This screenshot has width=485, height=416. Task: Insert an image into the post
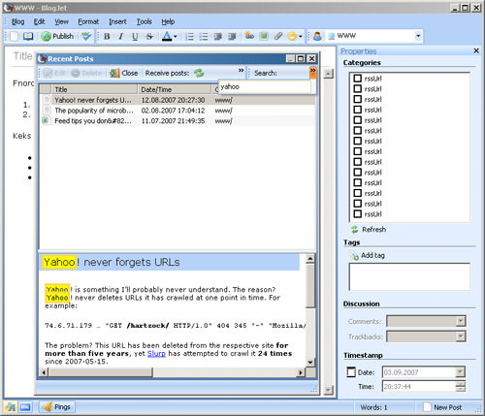(x=264, y=36)
